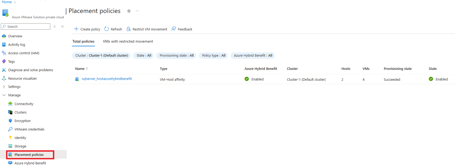The height and width of the screenshot is (167, 455).
Task: Sort by the Name column header
Action: (80, 69)
